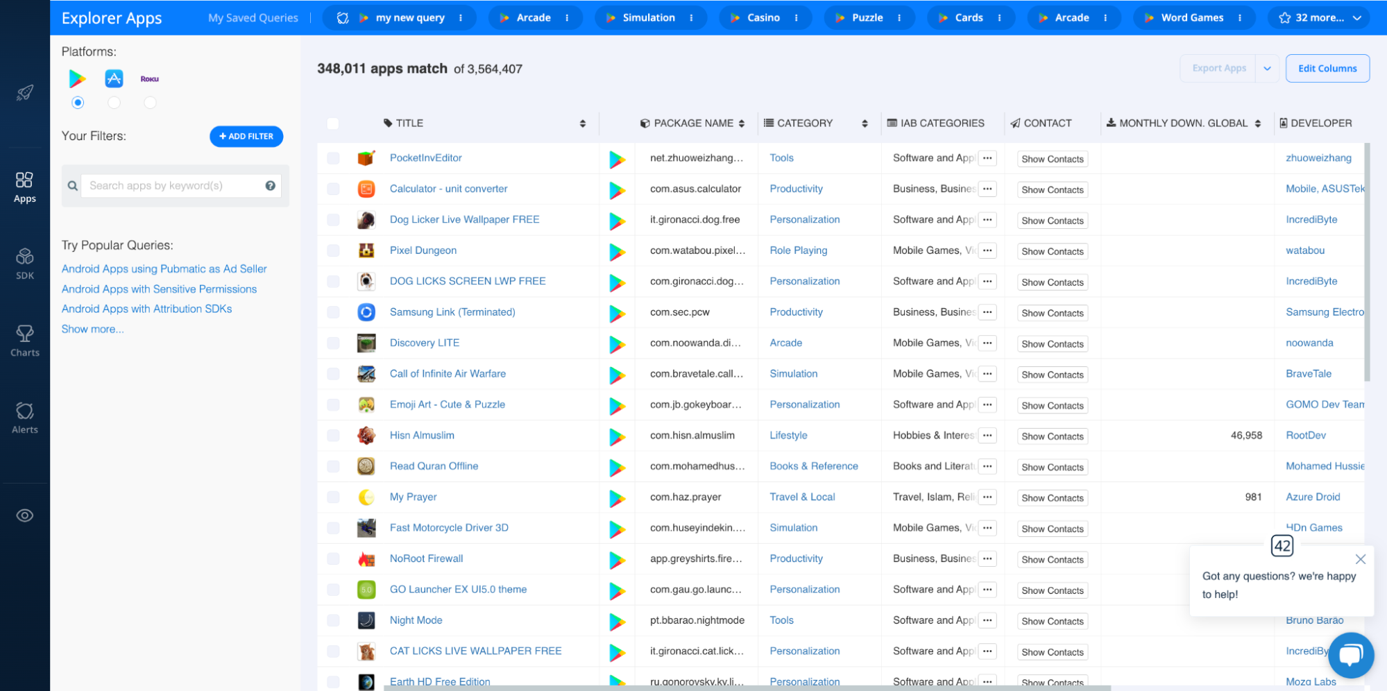The width and height of the screenshot is (1387, 691).
Task: Click the Add Filter button
Action: coord(246,137)
